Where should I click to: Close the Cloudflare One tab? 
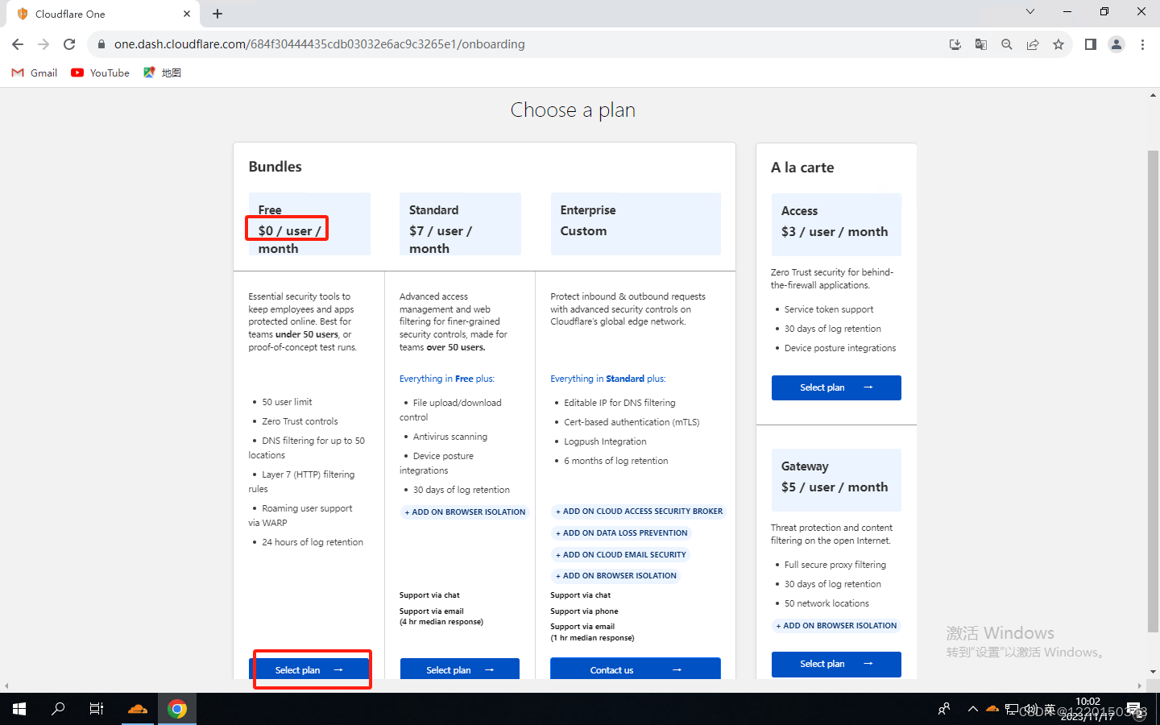(187, 14)
